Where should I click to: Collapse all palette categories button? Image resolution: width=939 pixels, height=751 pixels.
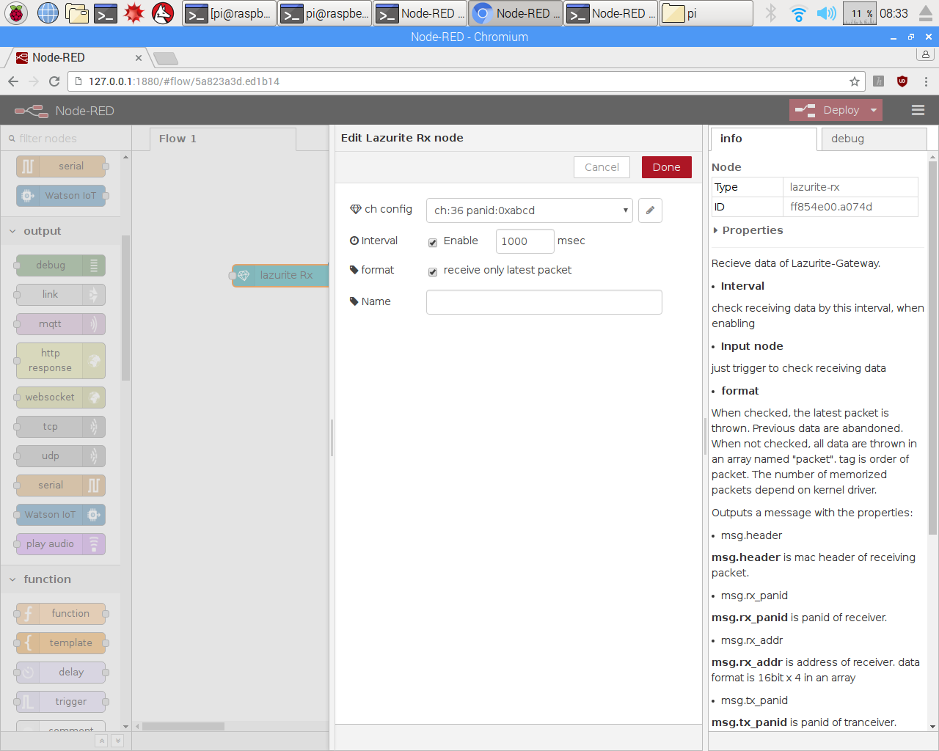[102, 741]
